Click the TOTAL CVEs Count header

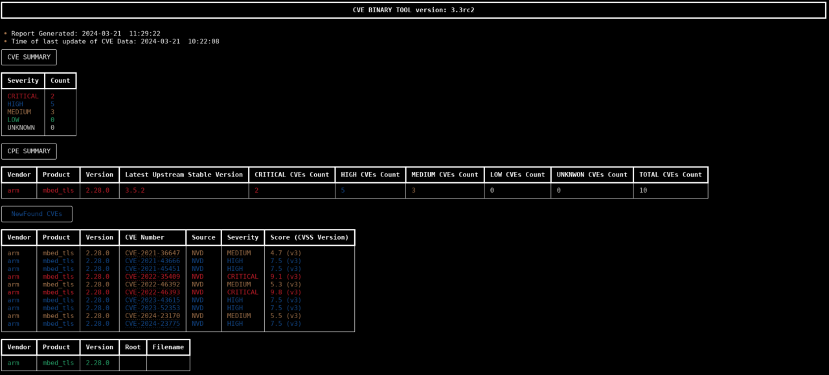(670, 174)
